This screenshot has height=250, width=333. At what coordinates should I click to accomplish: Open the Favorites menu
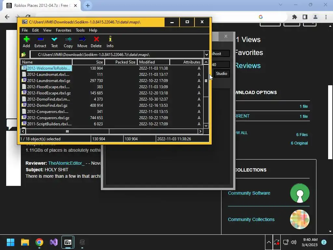[x=63, y=30]
